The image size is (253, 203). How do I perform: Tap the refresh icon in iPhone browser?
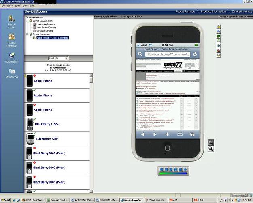195,54
